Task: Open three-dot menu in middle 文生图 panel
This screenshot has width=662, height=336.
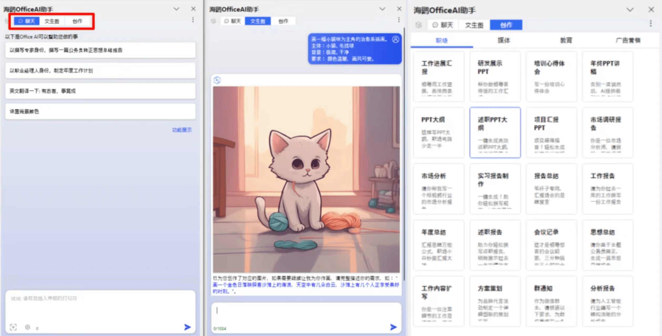Action: point(399,20)
